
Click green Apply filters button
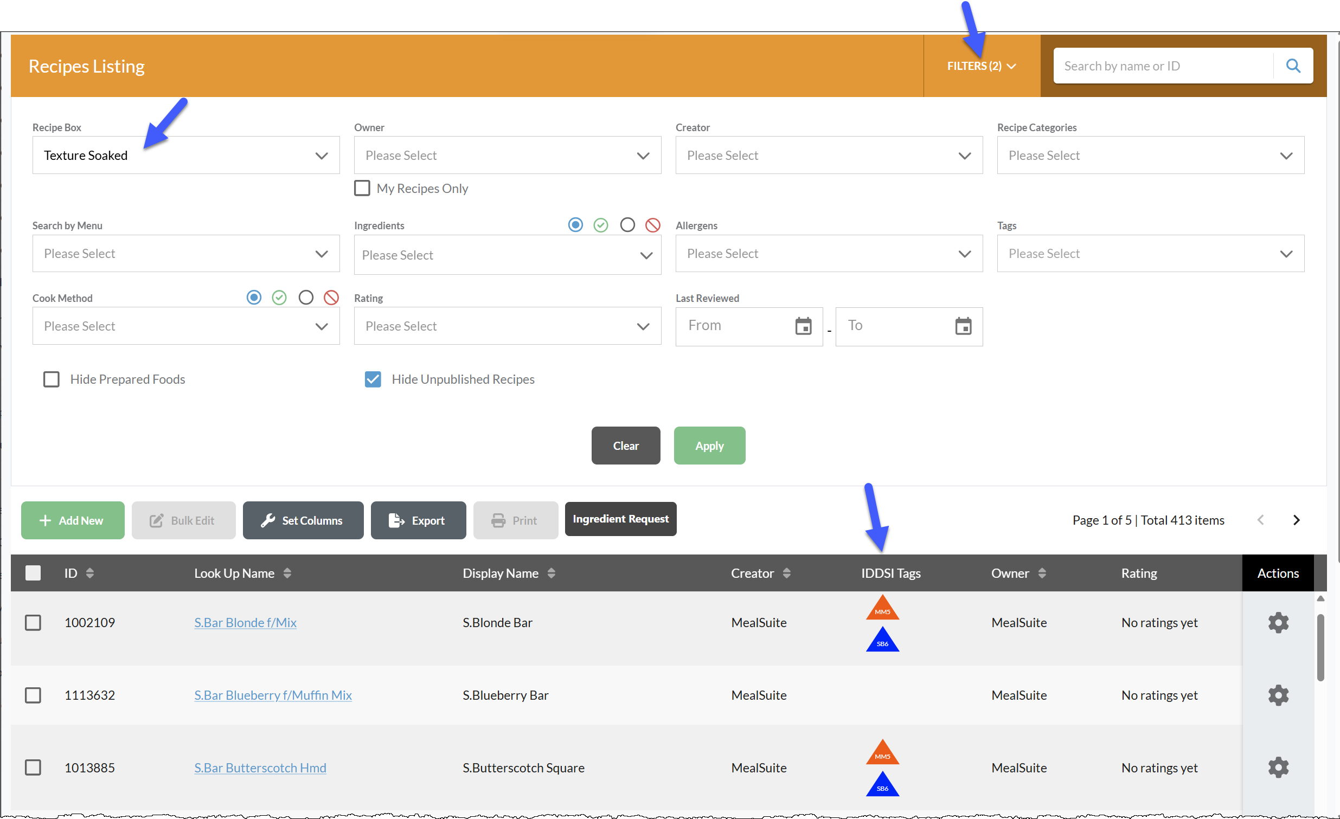(709, 446)
